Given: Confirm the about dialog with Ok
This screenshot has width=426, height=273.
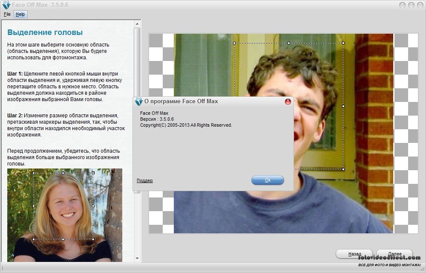Looking at the screenshot, I should [268, 180].
